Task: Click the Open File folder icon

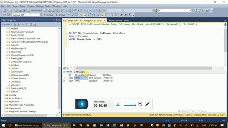Action: [16, 10]
